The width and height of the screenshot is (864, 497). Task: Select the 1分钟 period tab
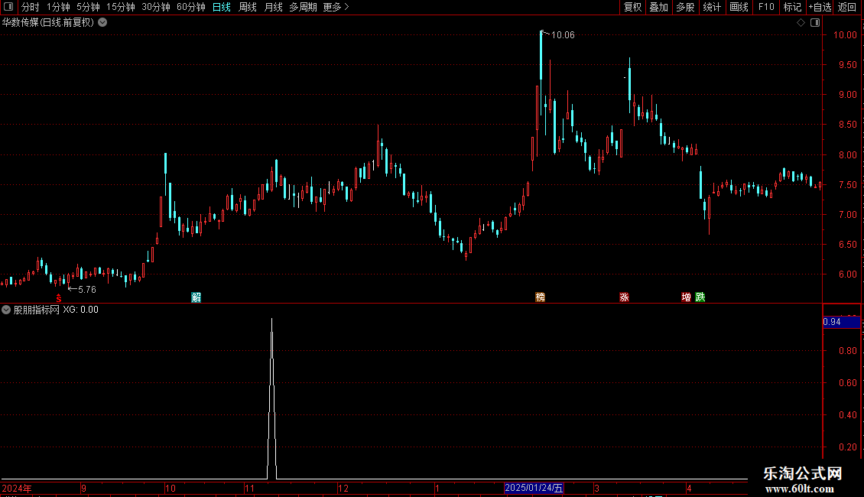tap(58, 7)
